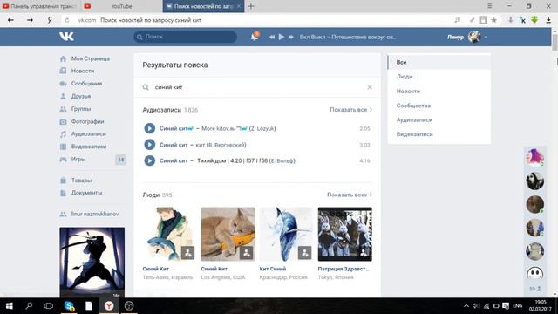The width and height of the screenshot is (558, 314).
Task: Open chat with pink-haired friend avatar
Action: pyautogui.click(x=534, y=157)
